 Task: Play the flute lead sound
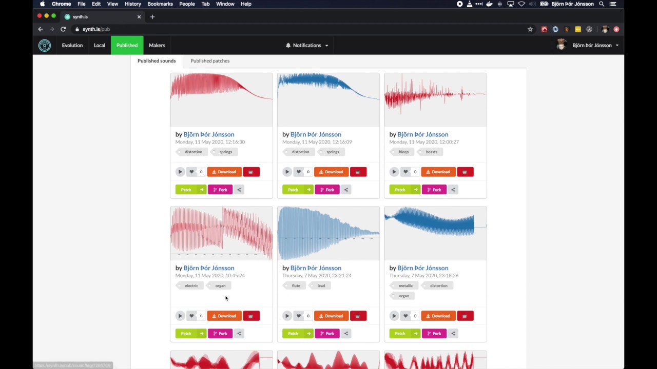point(287,316)
